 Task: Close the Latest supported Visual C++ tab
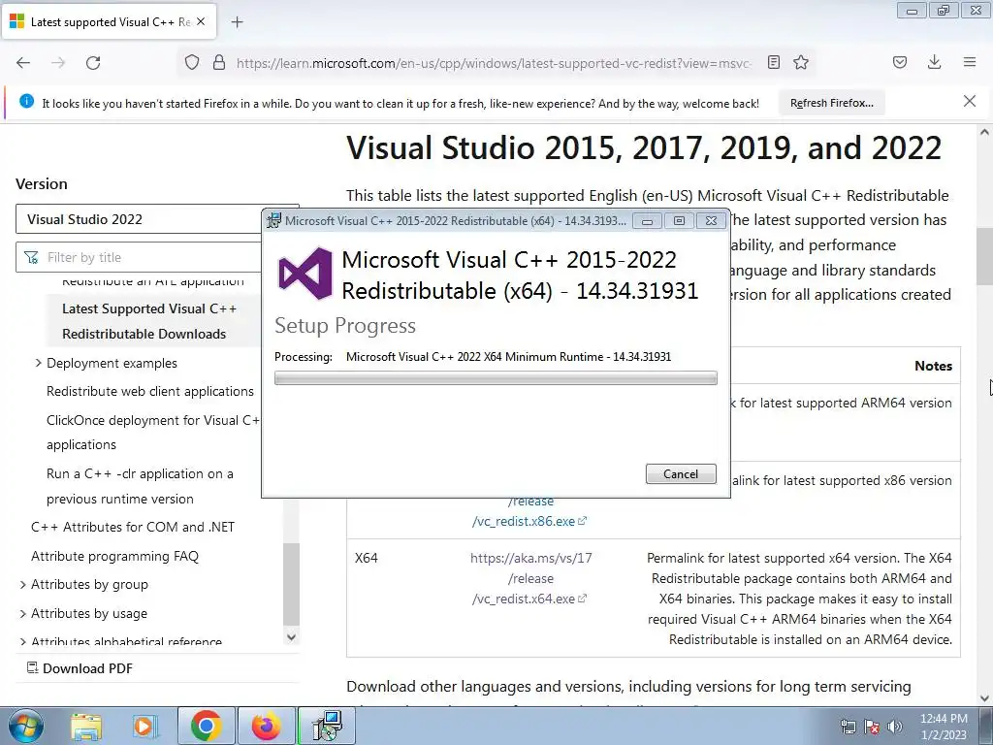tap(201, 21)
